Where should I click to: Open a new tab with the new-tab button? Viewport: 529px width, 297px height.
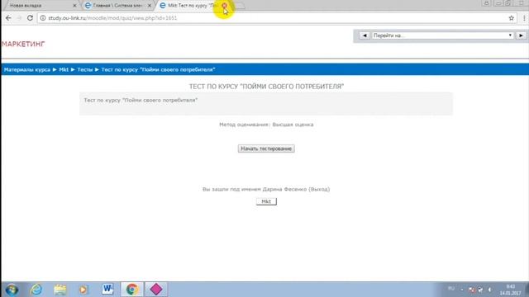click(x=239, y=6)
